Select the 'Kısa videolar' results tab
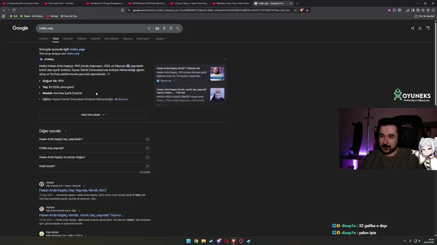 [112, 38]
